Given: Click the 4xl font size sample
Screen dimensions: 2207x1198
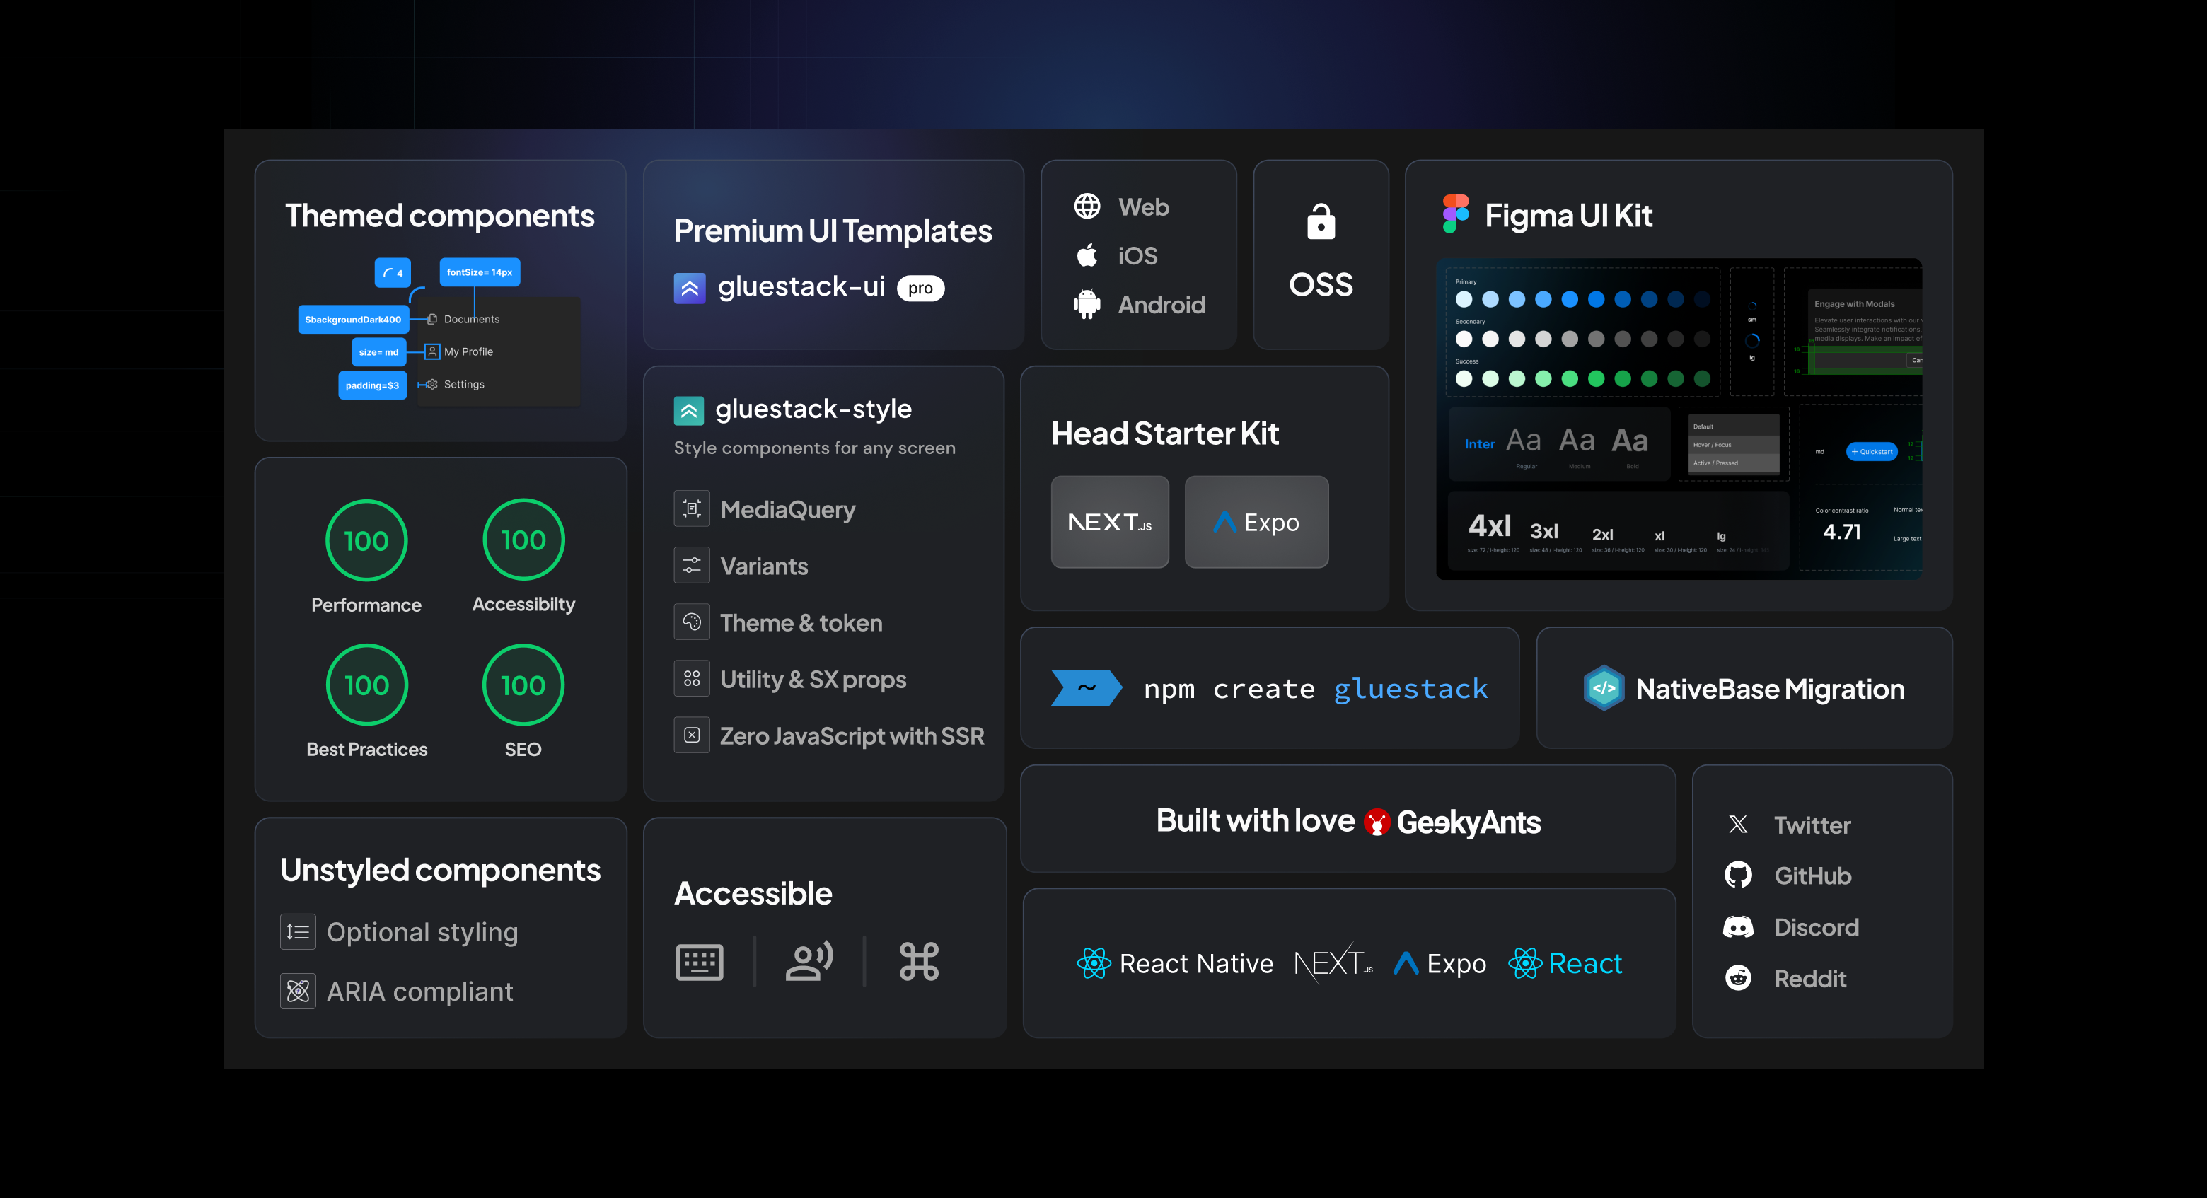Looking at the screenshot, I should [1489, 525].
